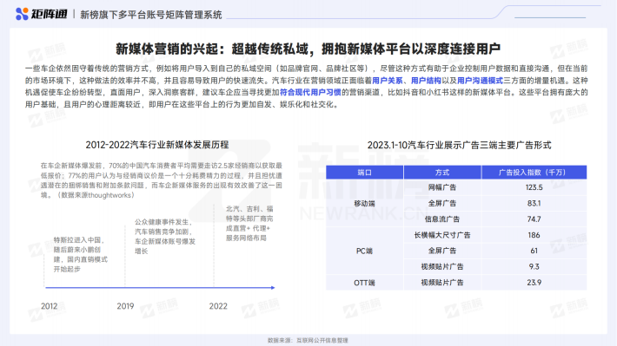Click the 186 value for 长横幅大尺寸广告
This screenshot has height=346, width=617.
coord(534,235)
